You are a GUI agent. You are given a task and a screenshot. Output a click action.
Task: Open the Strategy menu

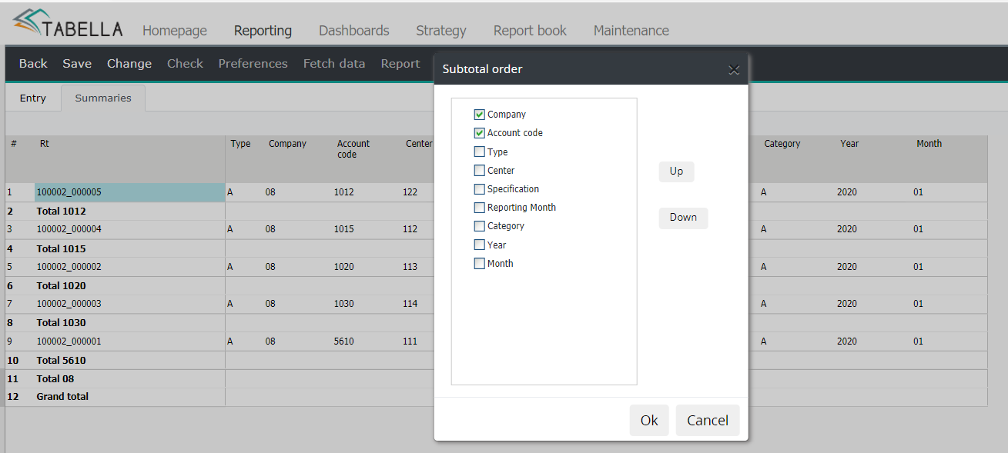click(x=441, y=31)
